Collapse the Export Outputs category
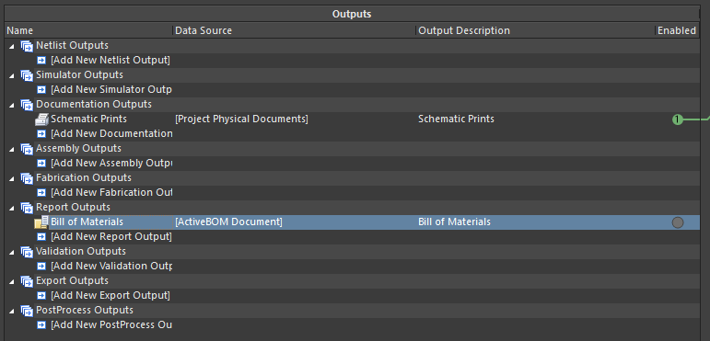The image size is (710, 341). coord(12,281)
